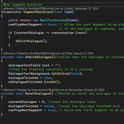Click canPlayNextSegment inside the SegmentDuration method

pyautogui.click(x=25, y=24)
